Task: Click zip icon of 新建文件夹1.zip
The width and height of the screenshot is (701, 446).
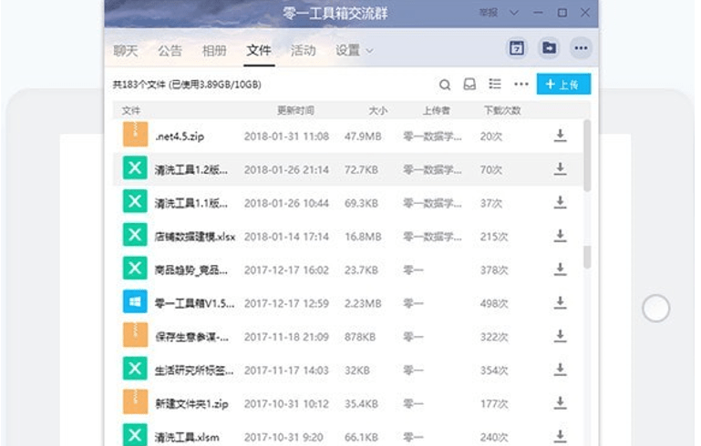Action: (x=135, y=401)
